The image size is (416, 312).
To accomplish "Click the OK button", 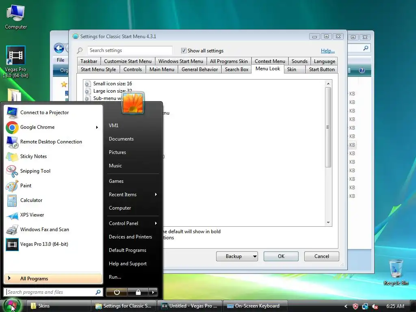I will coord(281,256).
